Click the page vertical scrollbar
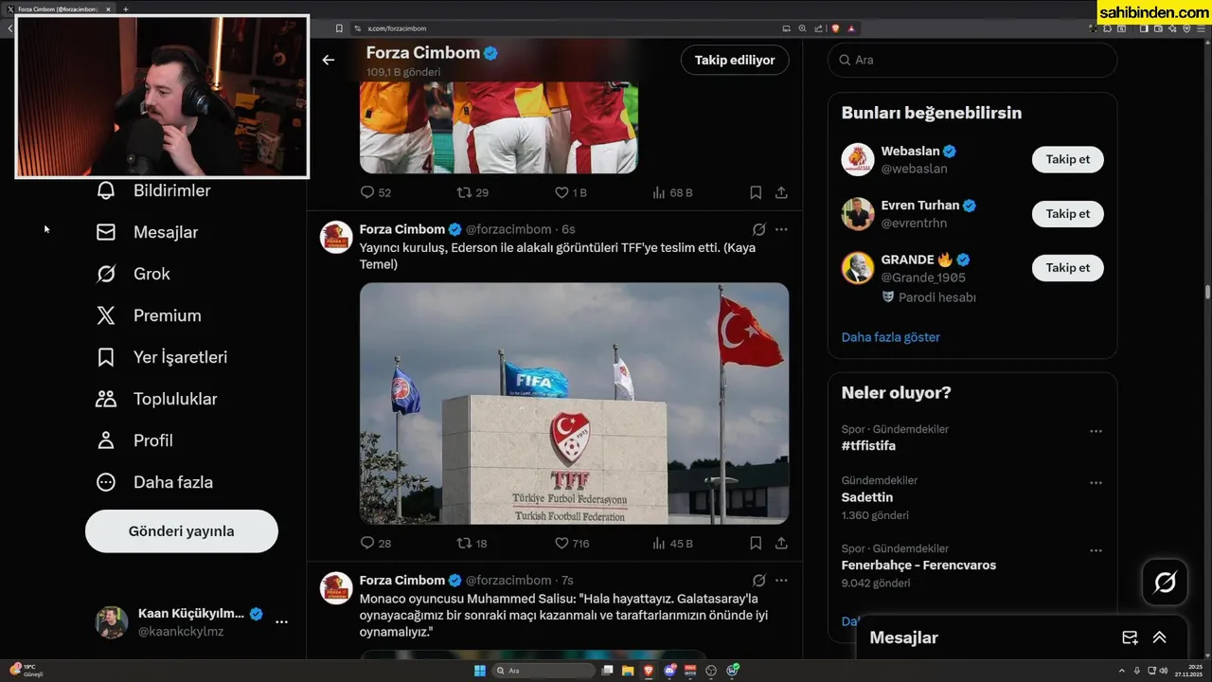 (x=1207, y=292)
